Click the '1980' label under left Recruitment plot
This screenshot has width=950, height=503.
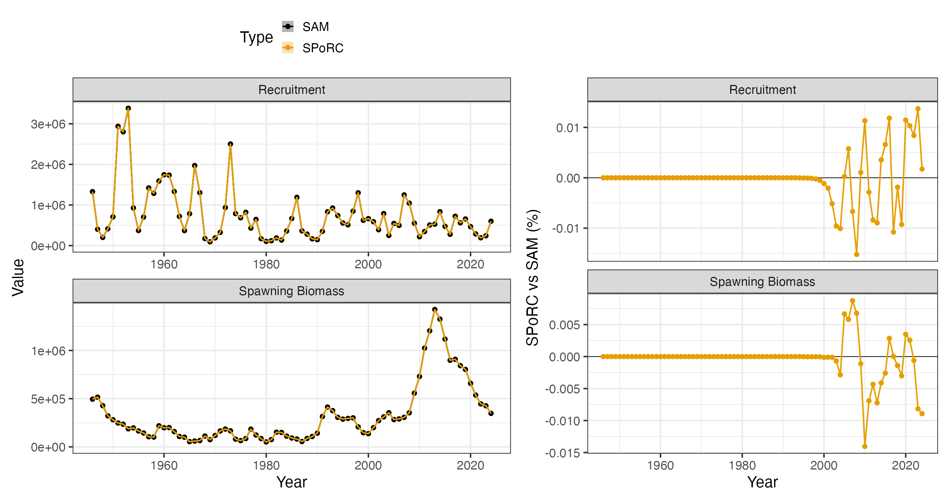[x=266, y=265]
